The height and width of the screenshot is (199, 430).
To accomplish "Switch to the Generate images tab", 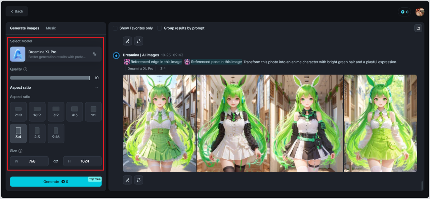I will (x=25, y=28).
